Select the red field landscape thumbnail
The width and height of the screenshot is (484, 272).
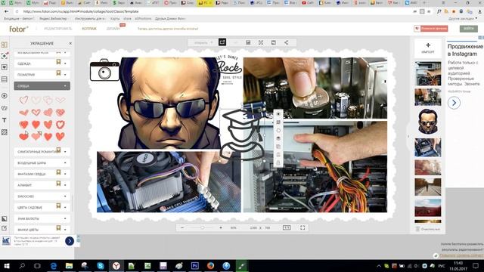pyautogui.click(x=428, y=207)
